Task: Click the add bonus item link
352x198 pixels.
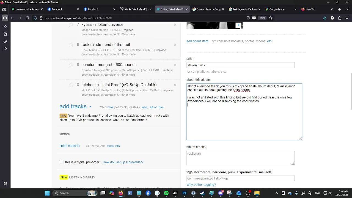Action: point(197,41)
